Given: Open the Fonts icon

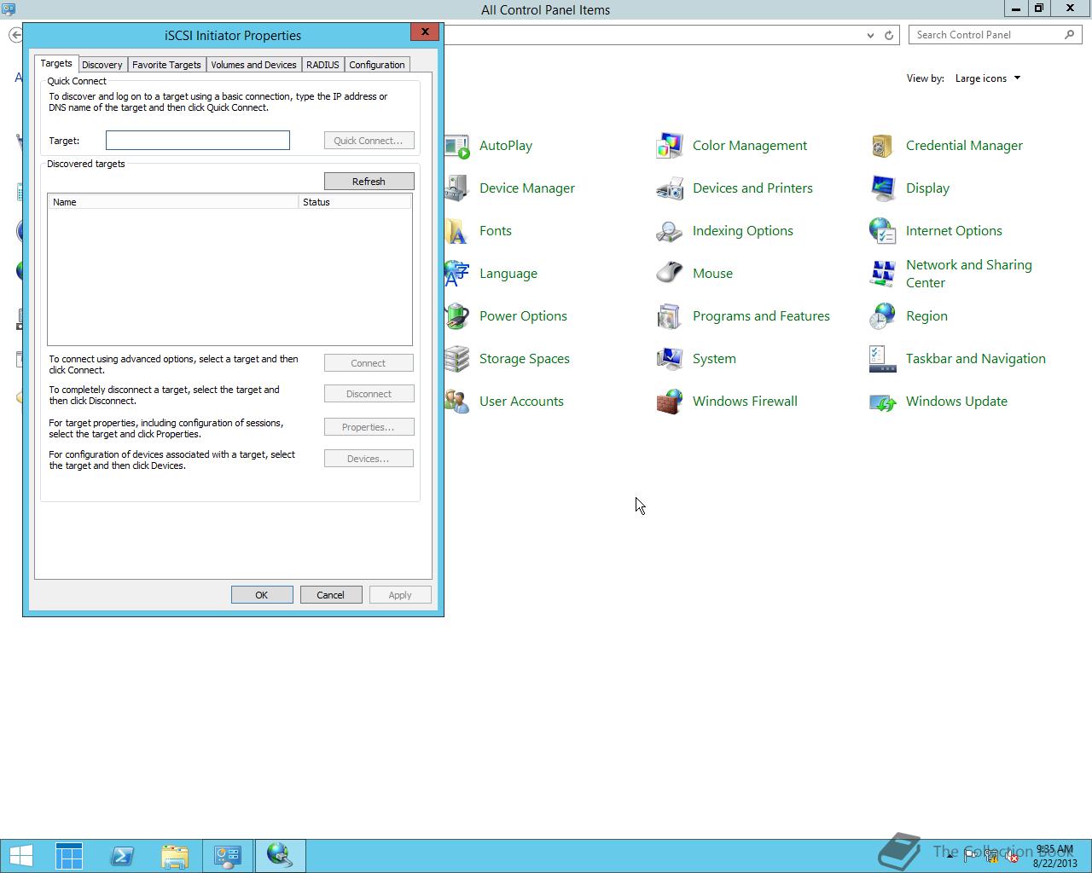Looking at the screenshot, I should tap(457, 231).
